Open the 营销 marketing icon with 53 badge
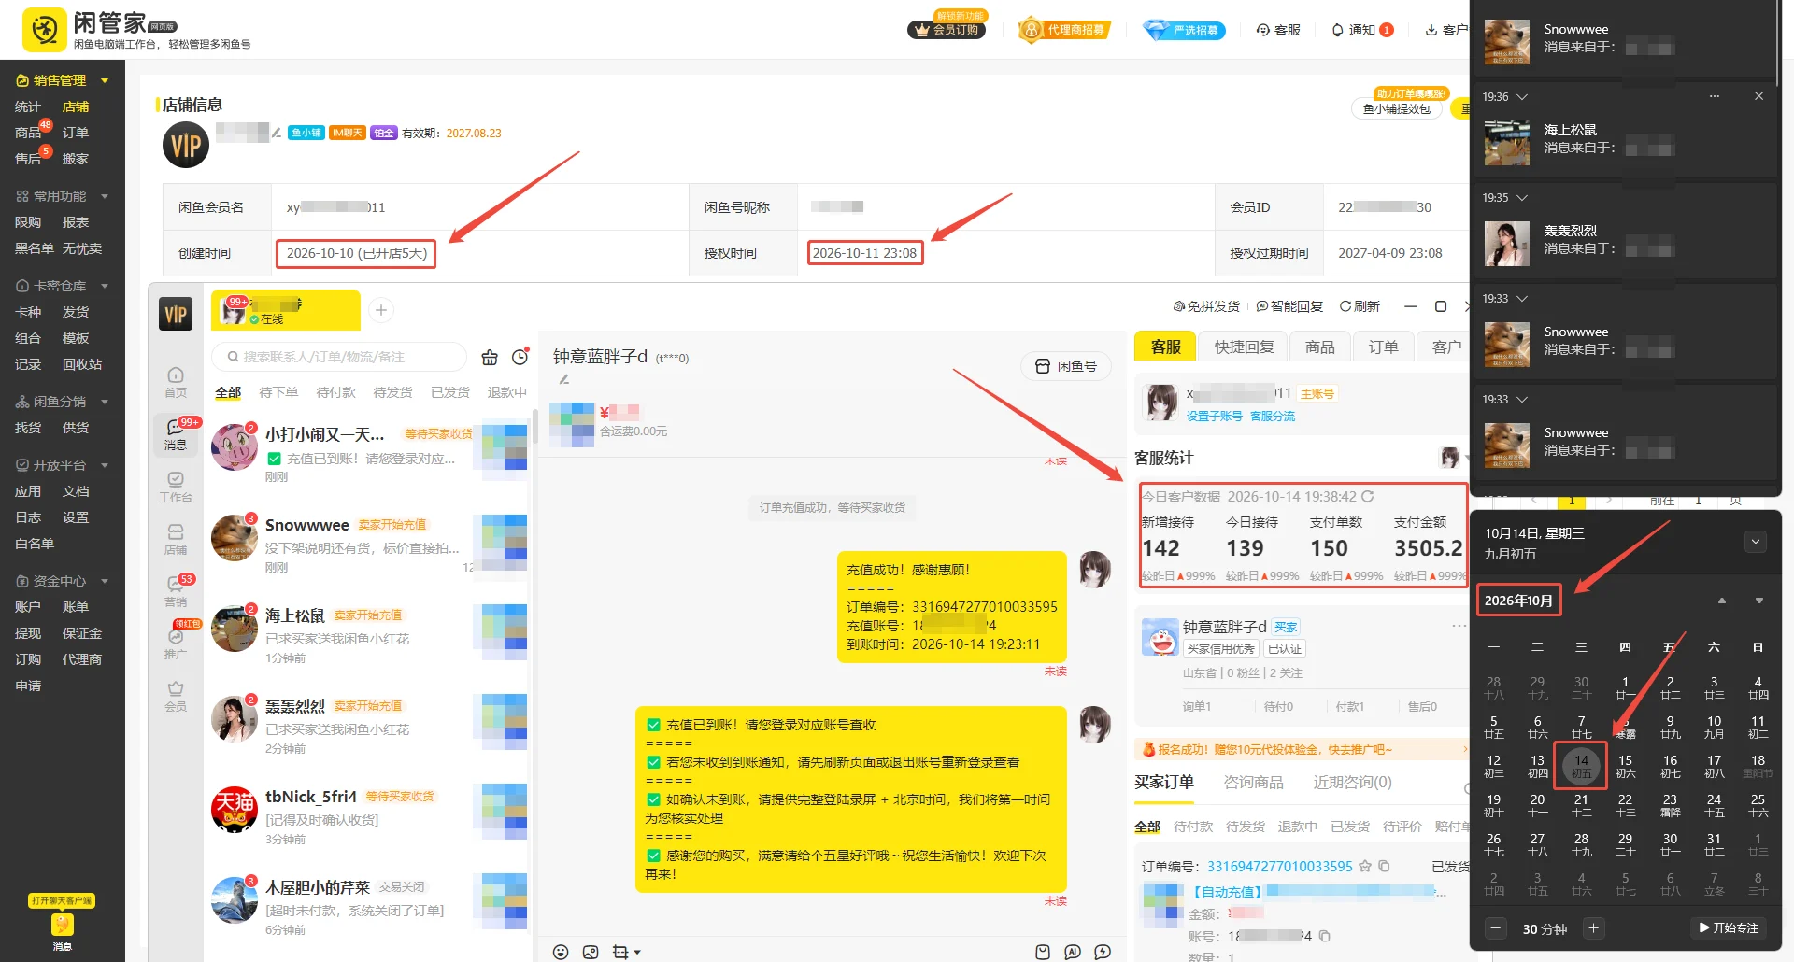The height and width of the screenshot is (962, 1794). tap(176, 591)
